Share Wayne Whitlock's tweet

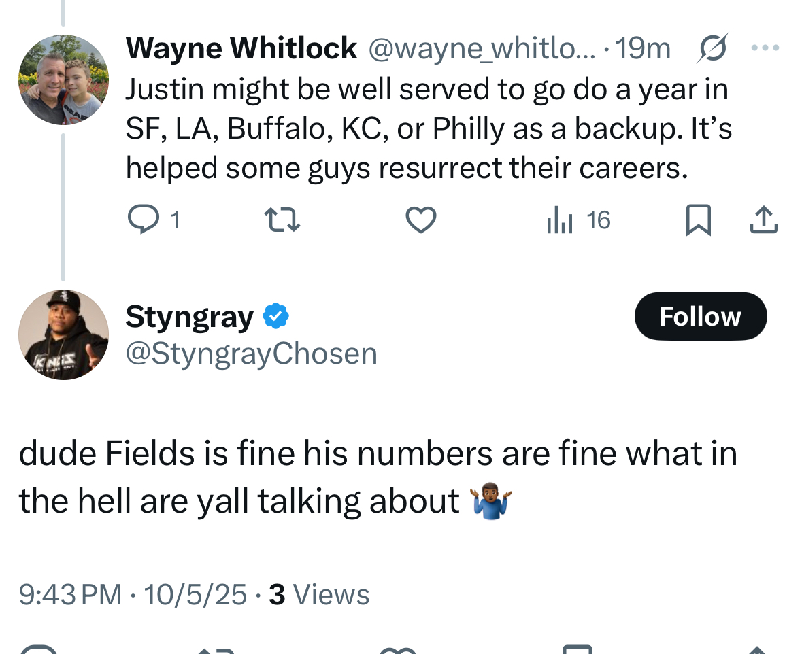(x=763, y=220)
